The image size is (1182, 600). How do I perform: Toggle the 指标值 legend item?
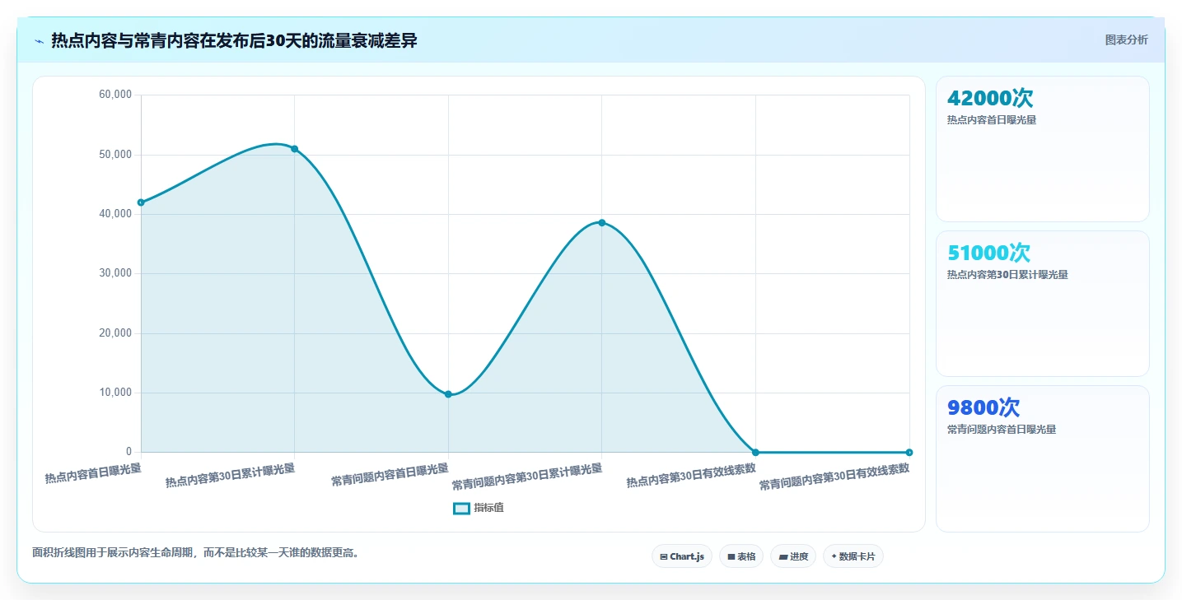click(479, 508)
